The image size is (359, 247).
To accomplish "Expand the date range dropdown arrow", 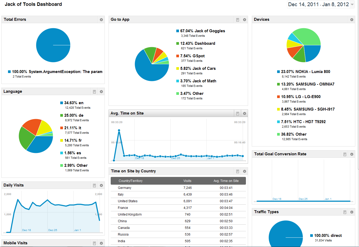I will point(352,5).
